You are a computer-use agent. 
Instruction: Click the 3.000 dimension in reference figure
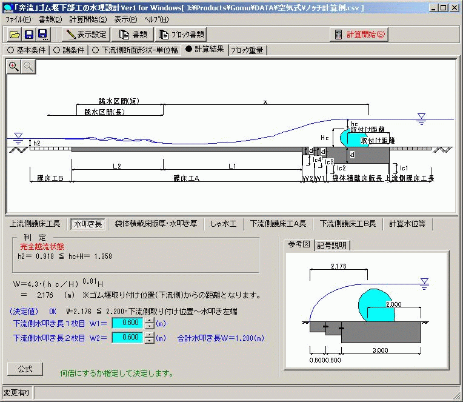pos(381,350)
